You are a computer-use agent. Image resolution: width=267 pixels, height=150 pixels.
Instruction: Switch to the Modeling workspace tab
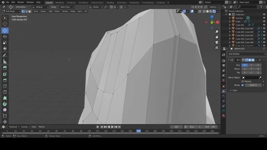pos(60,2)
